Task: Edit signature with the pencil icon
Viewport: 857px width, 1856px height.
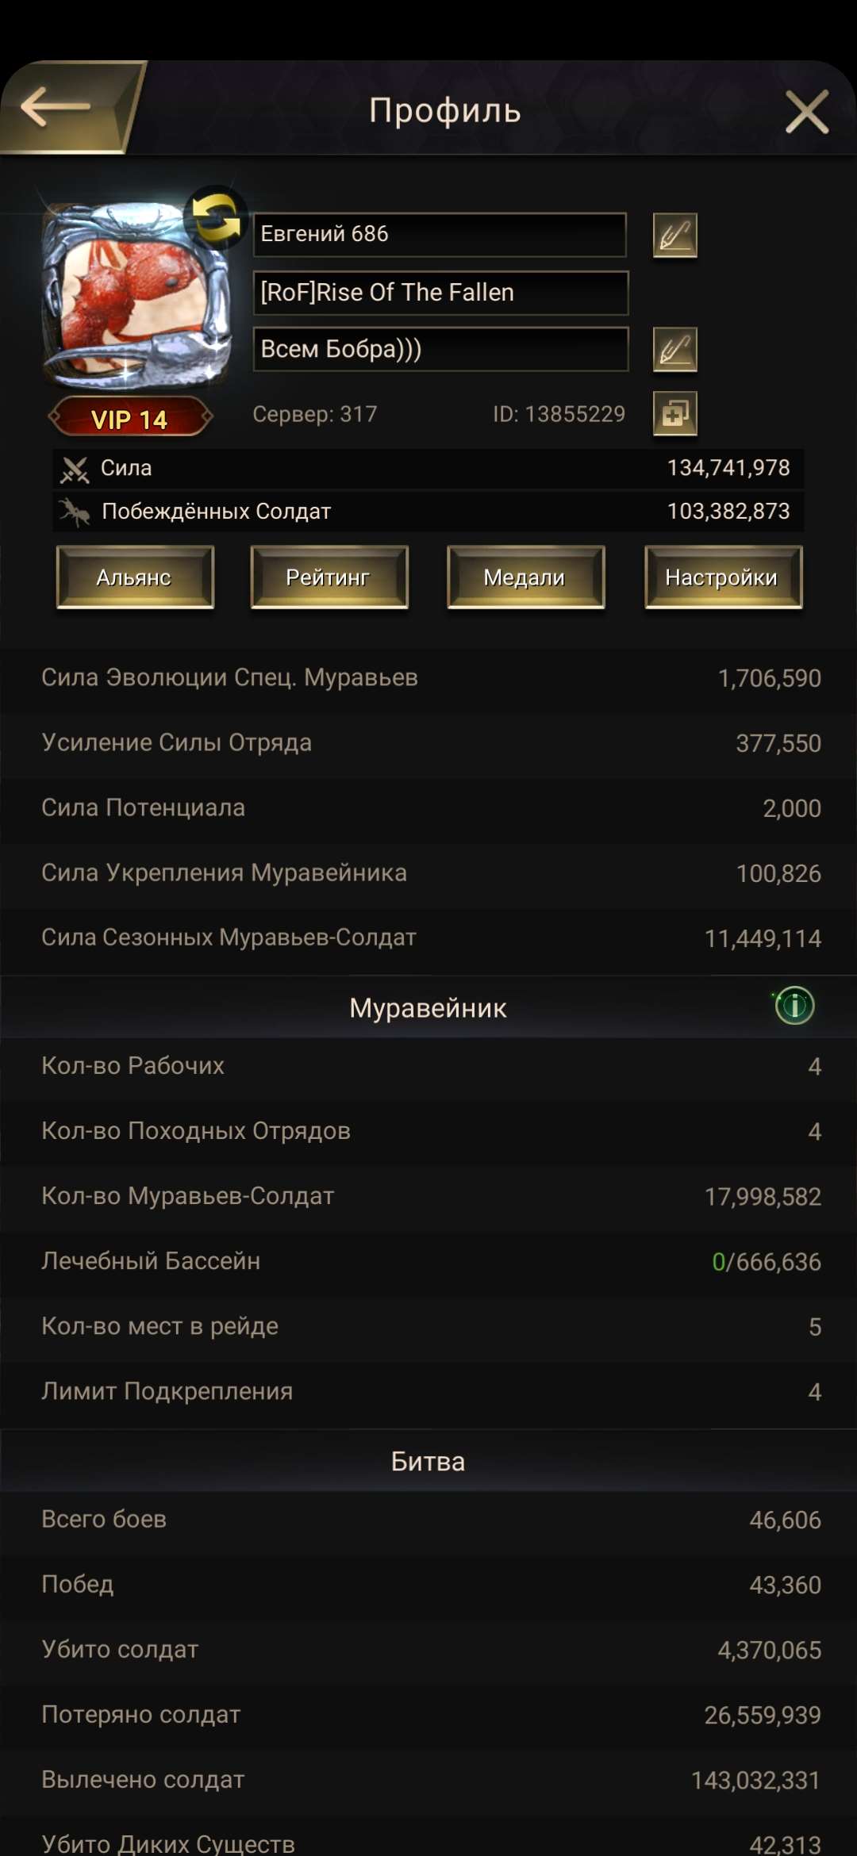Action: [675, 349]
